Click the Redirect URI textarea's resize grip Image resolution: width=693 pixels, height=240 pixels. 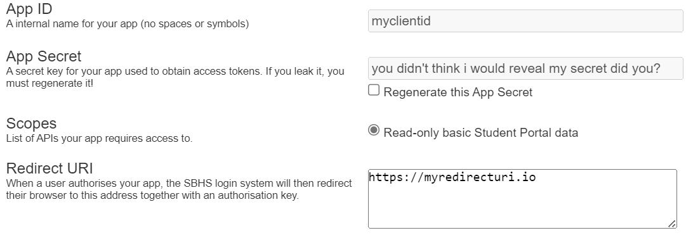(672, 224)
